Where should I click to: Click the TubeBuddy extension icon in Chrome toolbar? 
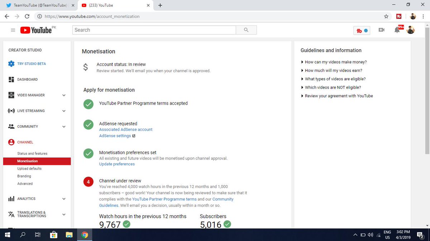pyautogui.click(x=399, y=16)
